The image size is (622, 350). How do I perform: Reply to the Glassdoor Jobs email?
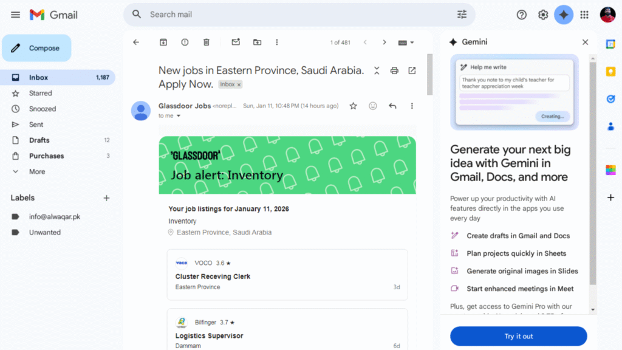pos(392,105)
